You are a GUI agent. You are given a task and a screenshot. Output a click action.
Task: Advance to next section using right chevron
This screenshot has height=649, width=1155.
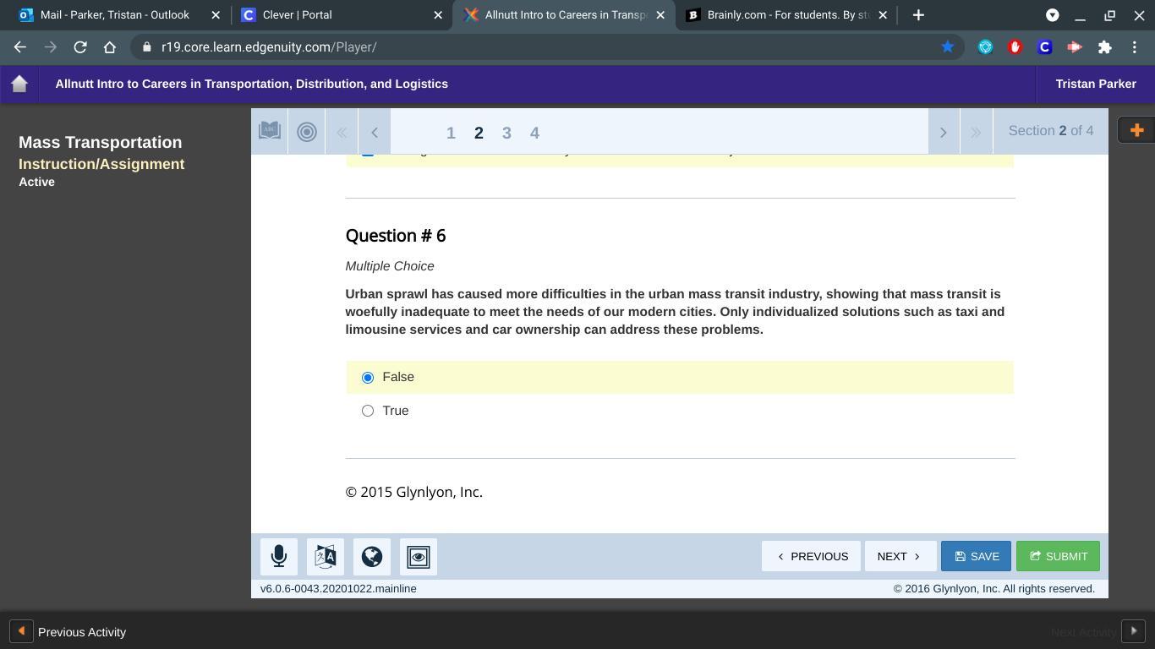click(944, 132)
